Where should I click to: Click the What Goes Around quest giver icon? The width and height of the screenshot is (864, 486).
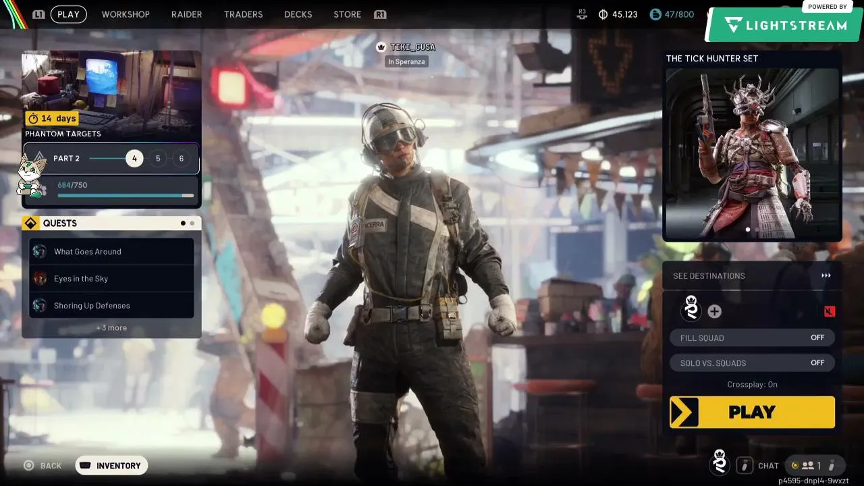(x=40, y=252)
